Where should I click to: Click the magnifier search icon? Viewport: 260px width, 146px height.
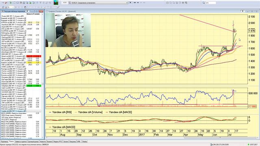pos(204,3)
